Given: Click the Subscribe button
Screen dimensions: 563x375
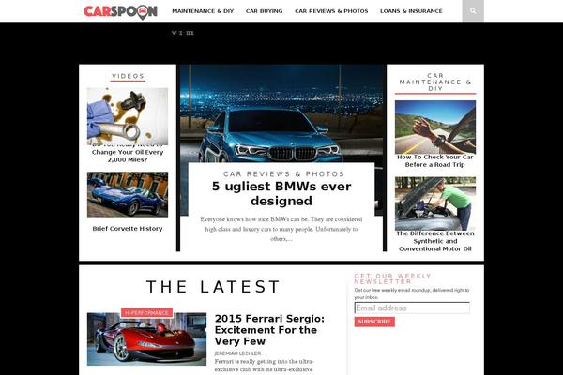Looking at the screenshot, I should pyautogui.click(x=374, y=322).
